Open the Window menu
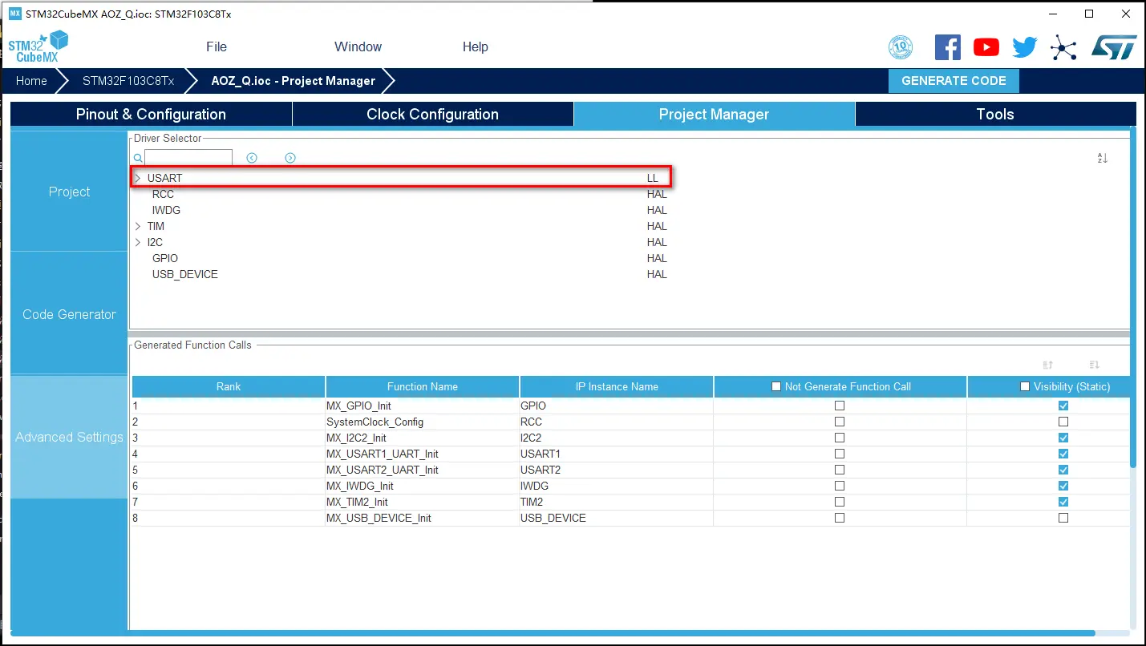 coord(358,46)
